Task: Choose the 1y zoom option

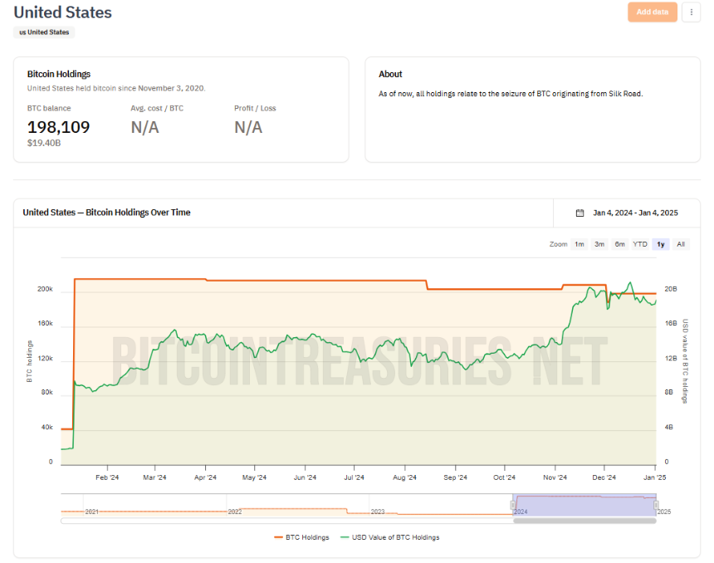Action: (x=661, y=244)
